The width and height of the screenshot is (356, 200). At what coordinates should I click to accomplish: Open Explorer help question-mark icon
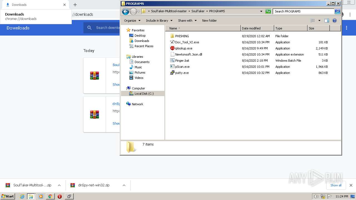[335, 21]
